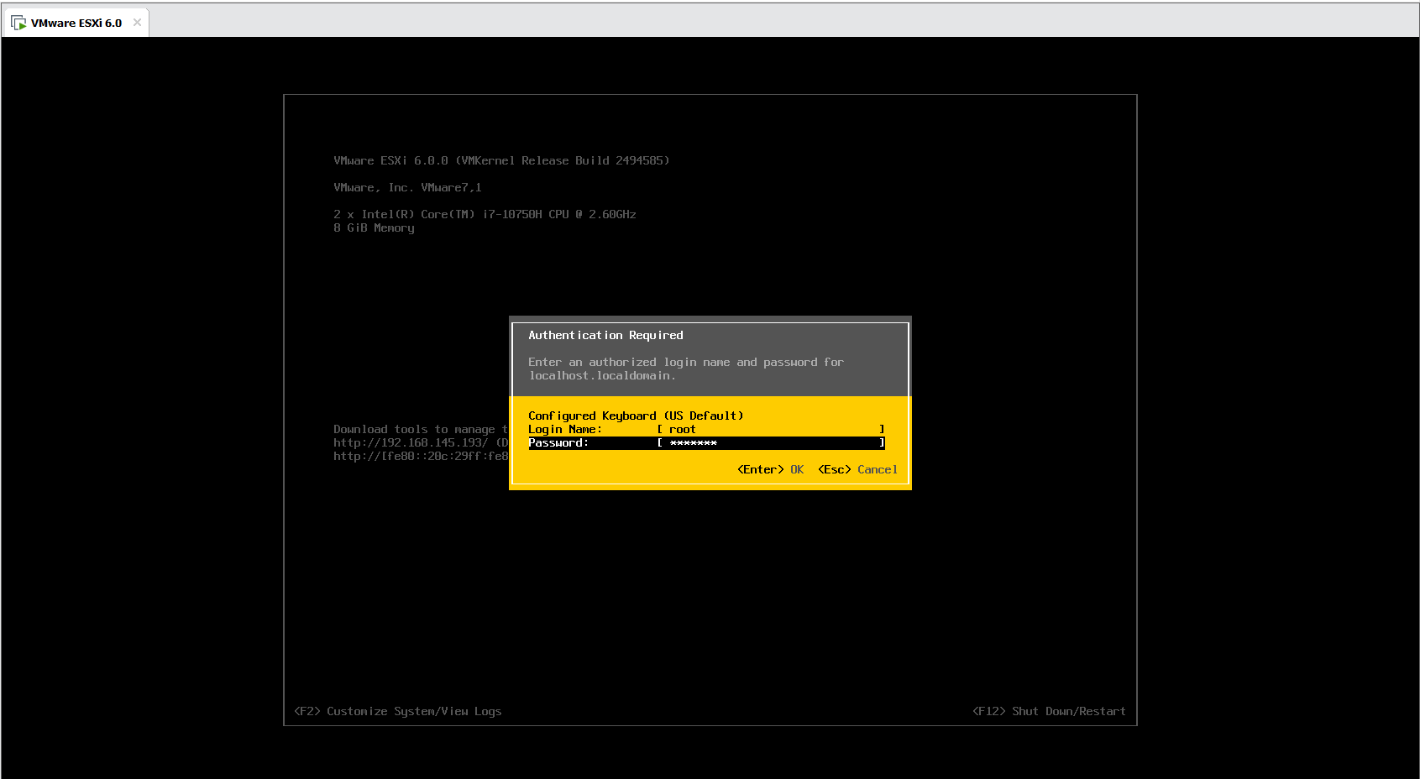Close the VMware ESXi 6.0 tab
This screenshot has width=1420, height=779.
point(137,23)
